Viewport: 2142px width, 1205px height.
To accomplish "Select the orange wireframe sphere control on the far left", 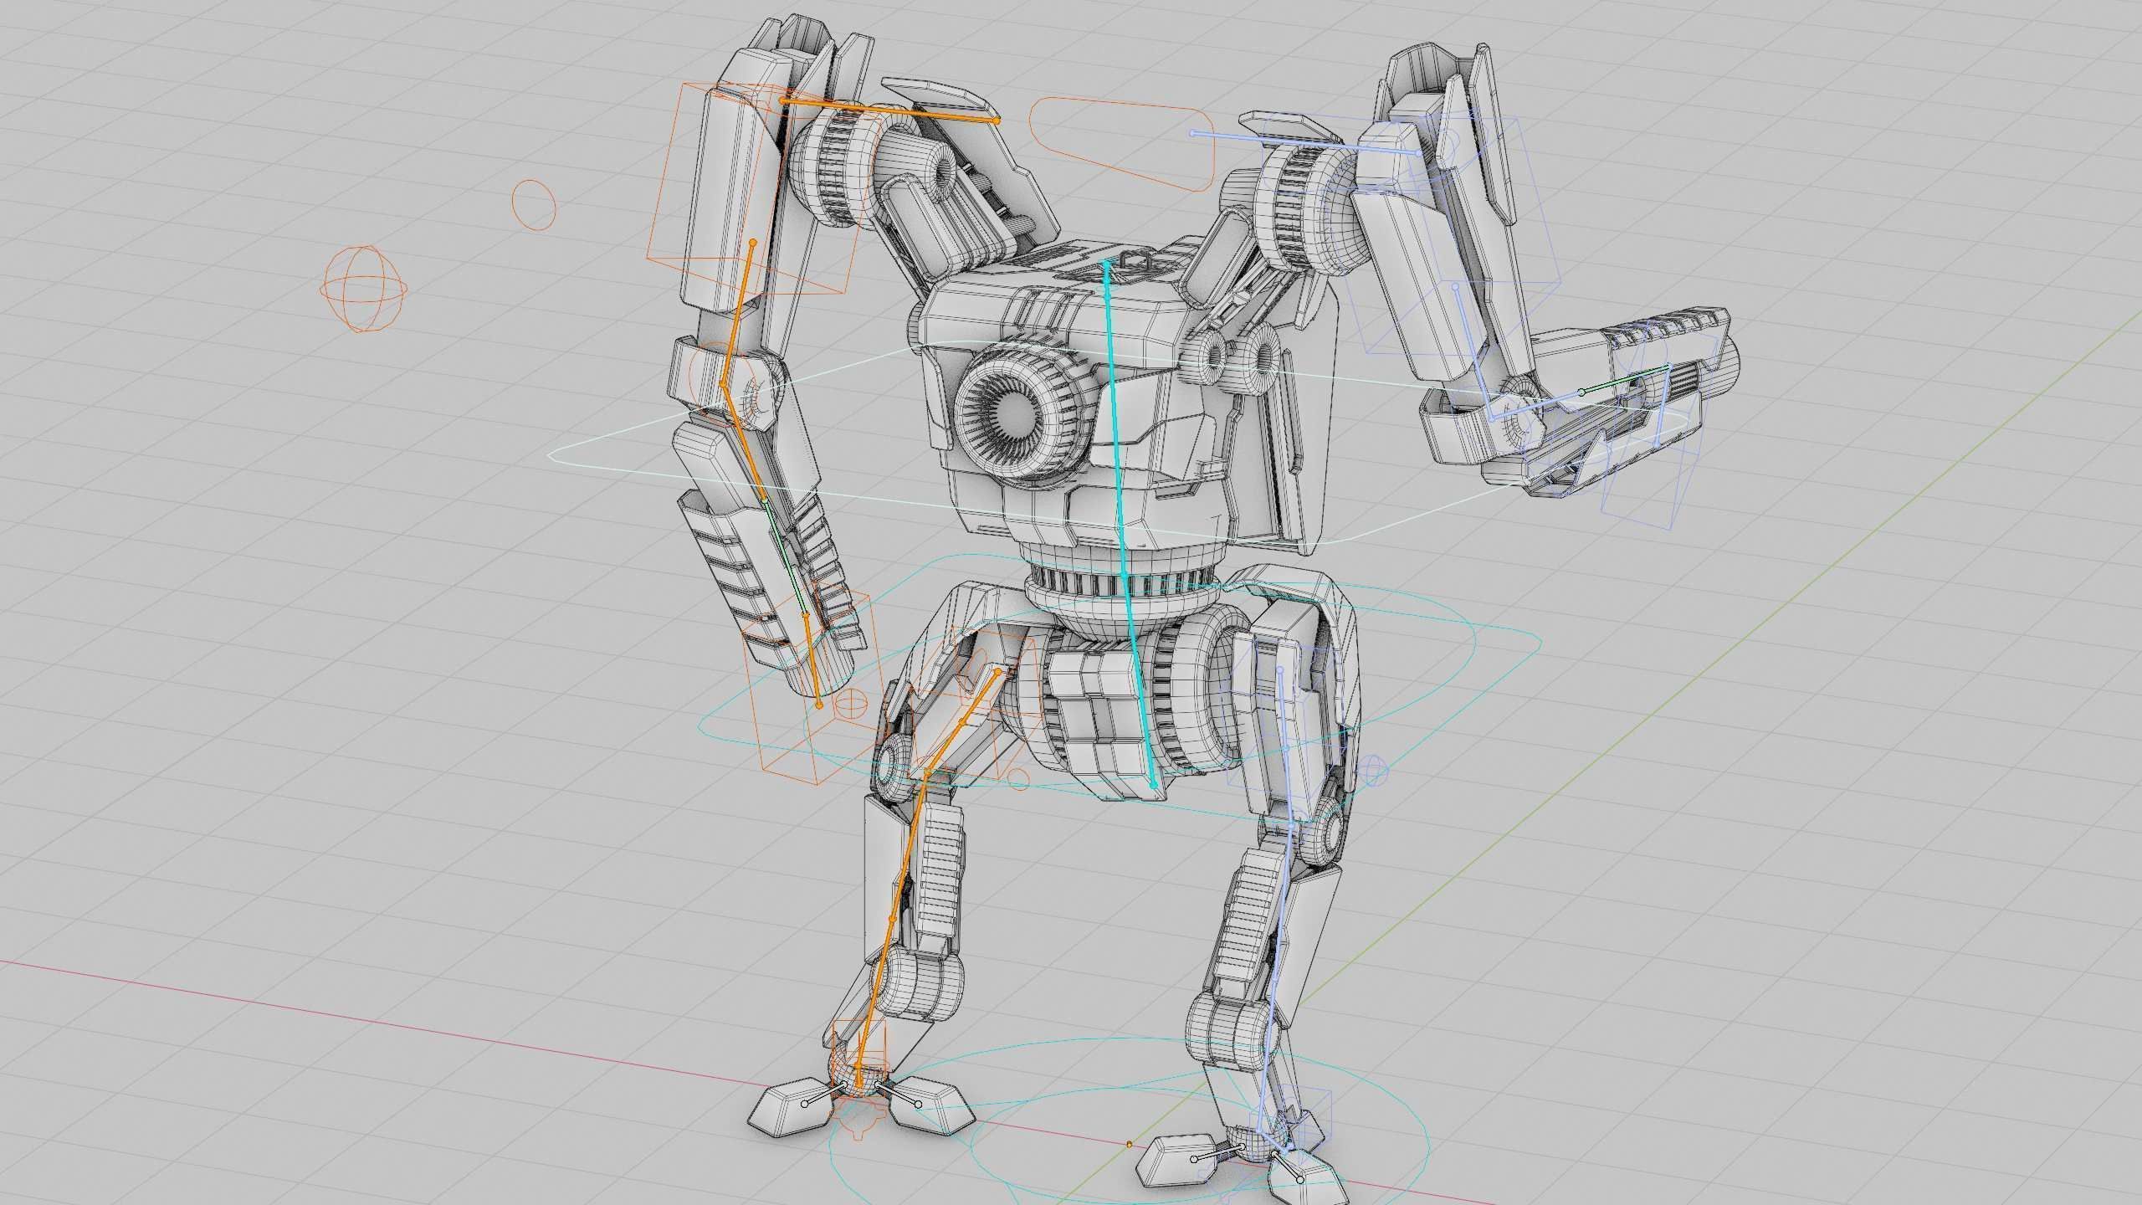I will click(x=364, y=289).
